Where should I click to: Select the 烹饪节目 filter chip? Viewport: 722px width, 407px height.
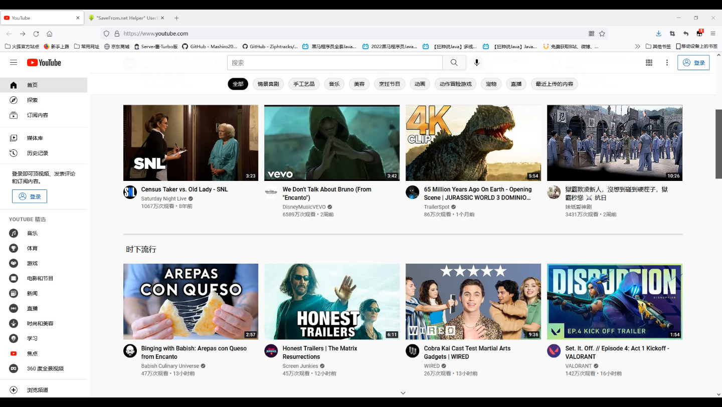click(390, 84)
